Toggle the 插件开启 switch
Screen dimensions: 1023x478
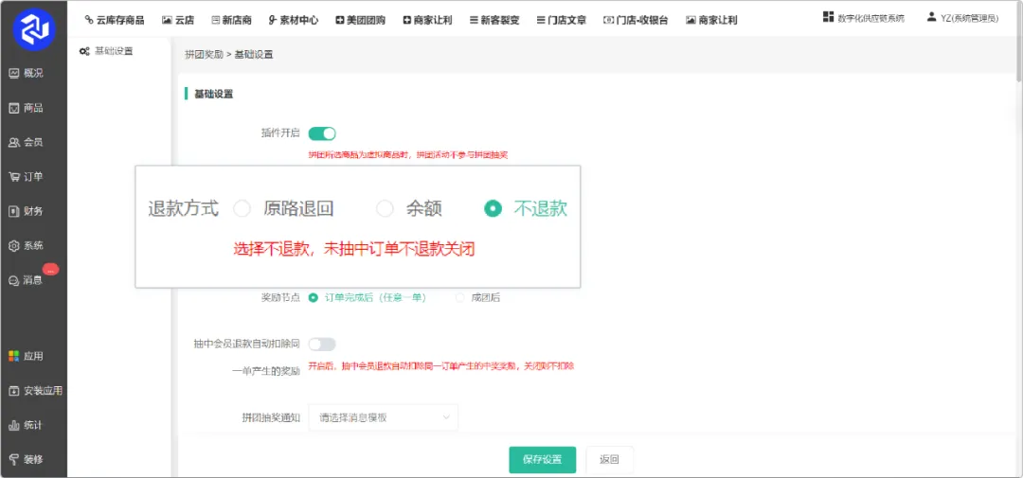pyautogui.click(x=322, y=133)
